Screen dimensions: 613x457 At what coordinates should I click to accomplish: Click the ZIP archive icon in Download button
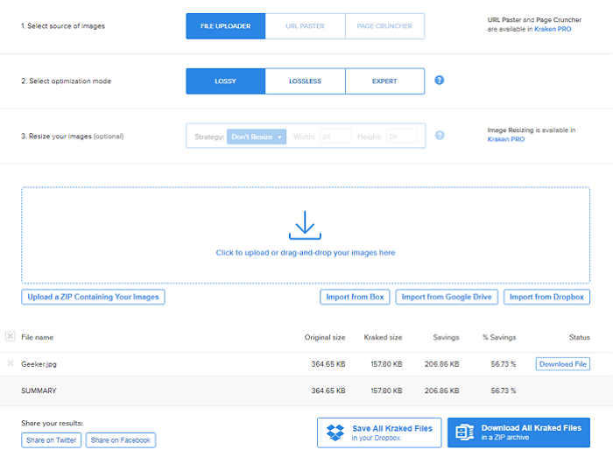pyautogui.click(x=465, y=432)
